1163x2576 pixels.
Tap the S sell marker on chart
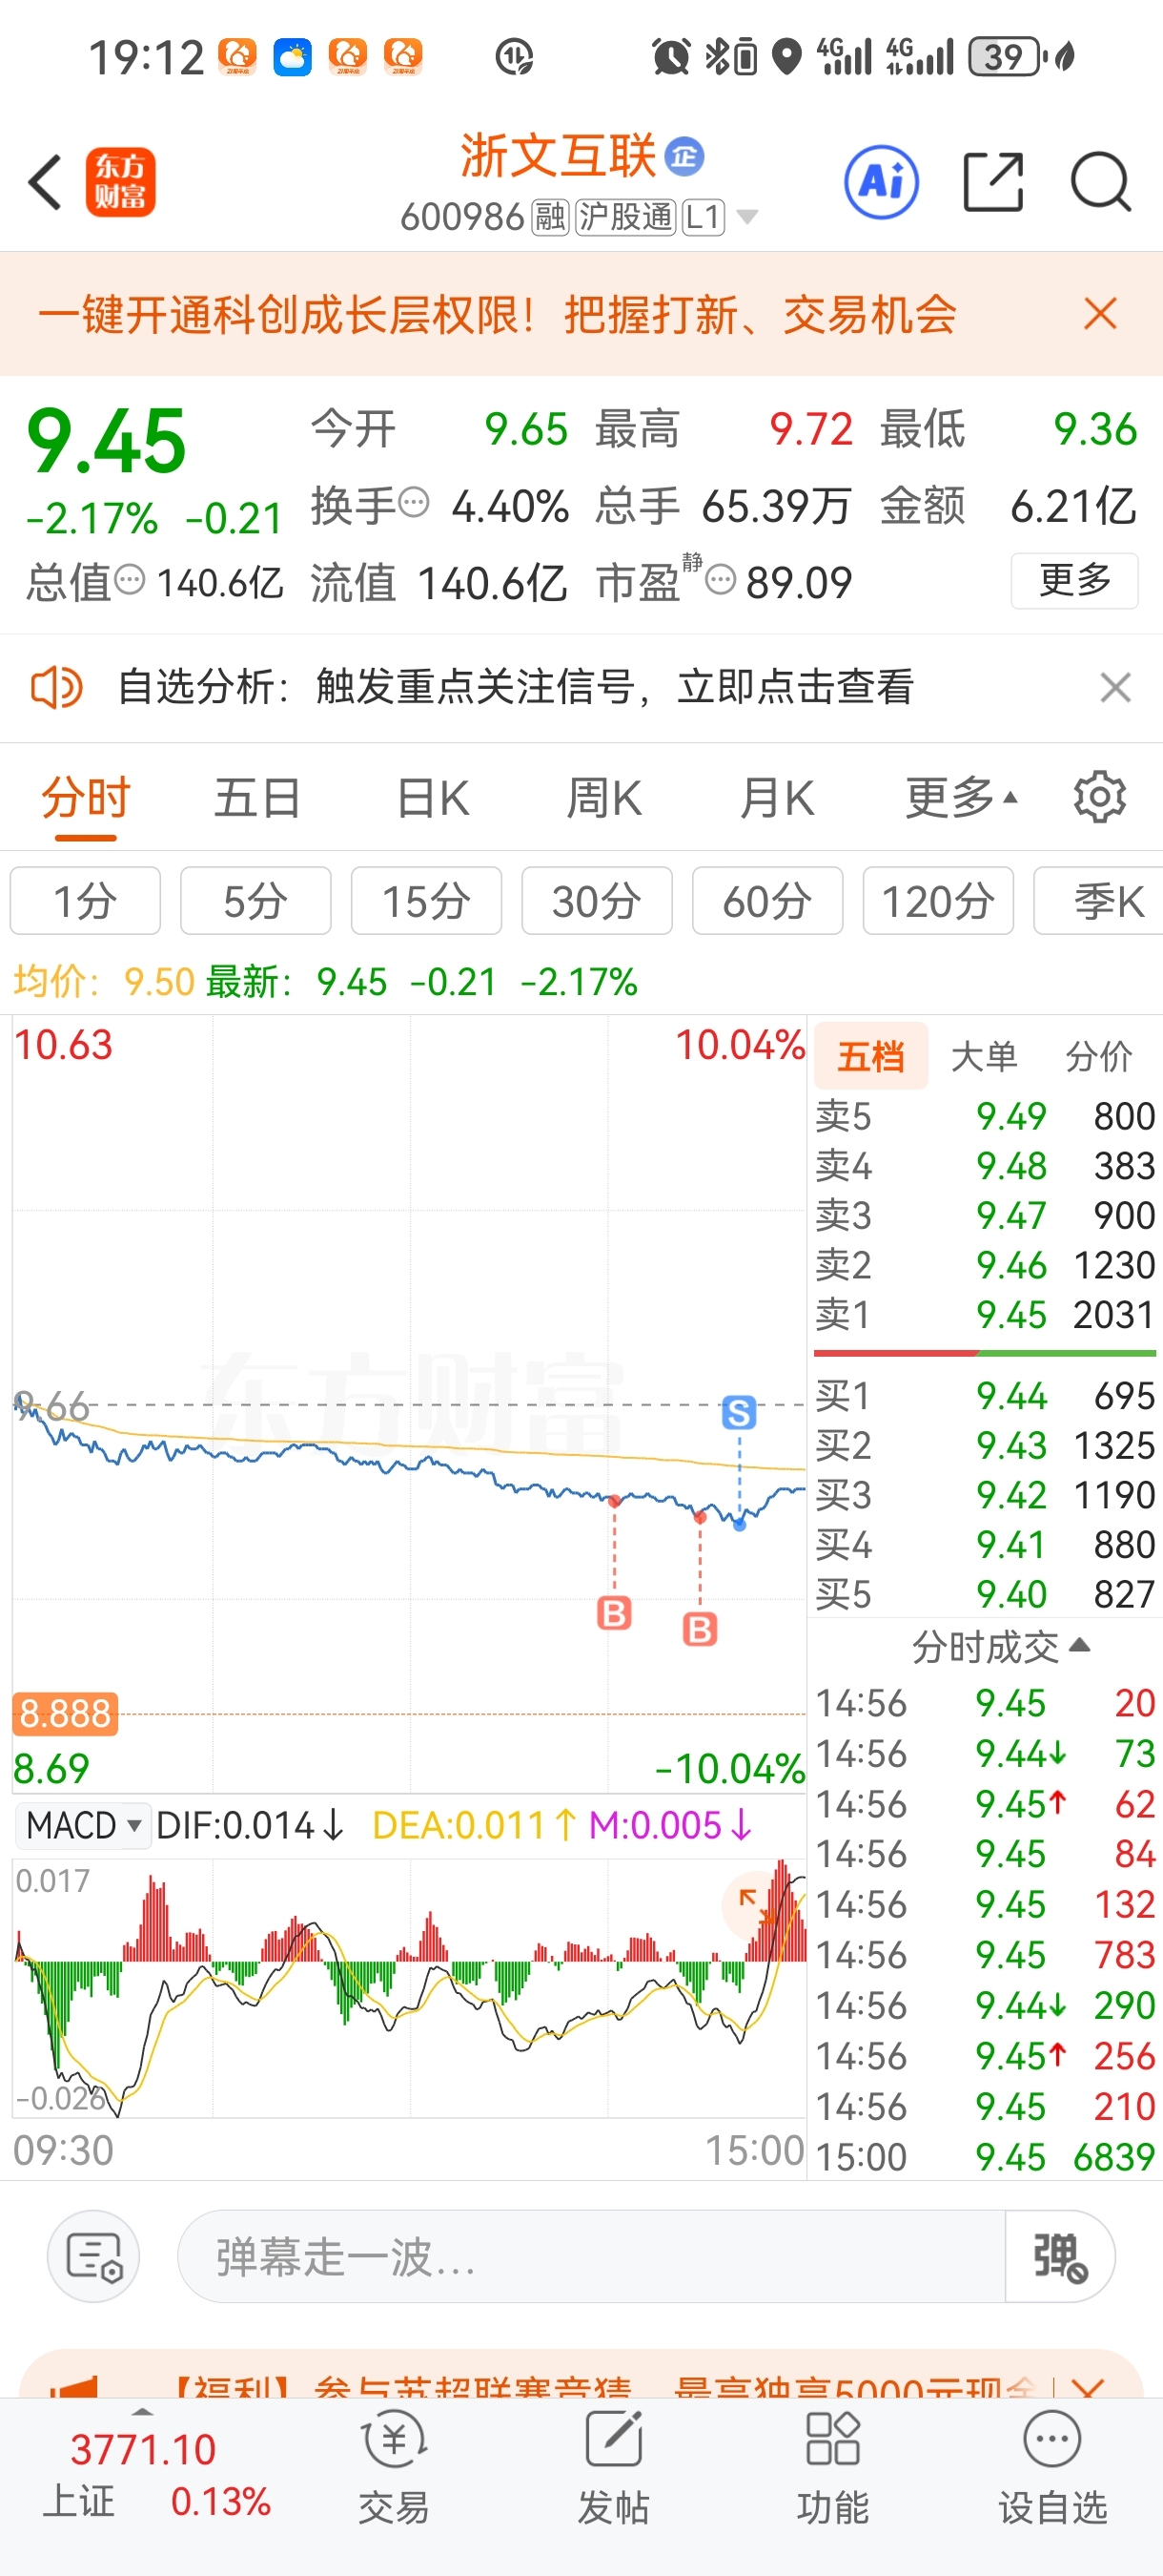point(740,1413)
